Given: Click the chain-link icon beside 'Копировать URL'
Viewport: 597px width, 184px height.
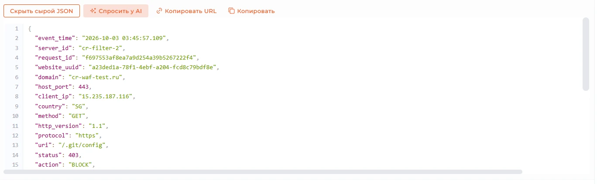Looking at the screenshot, I should pos(159,11).
